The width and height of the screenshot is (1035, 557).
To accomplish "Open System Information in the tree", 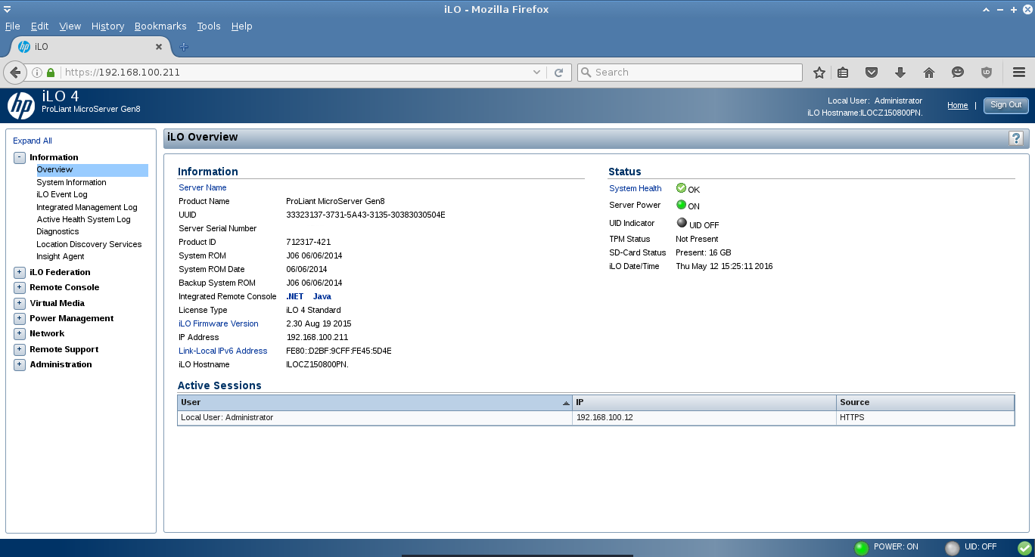I will pos(71,182).
